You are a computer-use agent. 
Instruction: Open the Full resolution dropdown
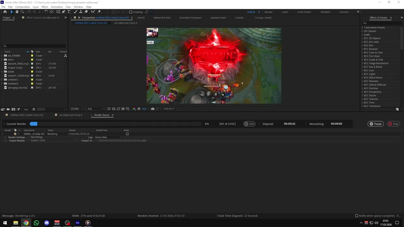pos(95,109)
